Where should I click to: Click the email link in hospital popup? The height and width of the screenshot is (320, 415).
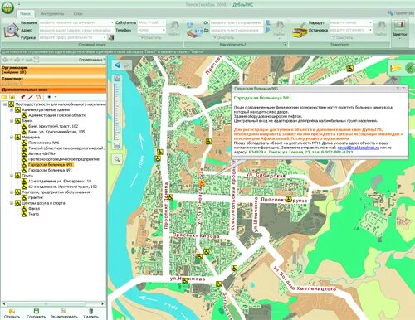[x=359, y=148]
